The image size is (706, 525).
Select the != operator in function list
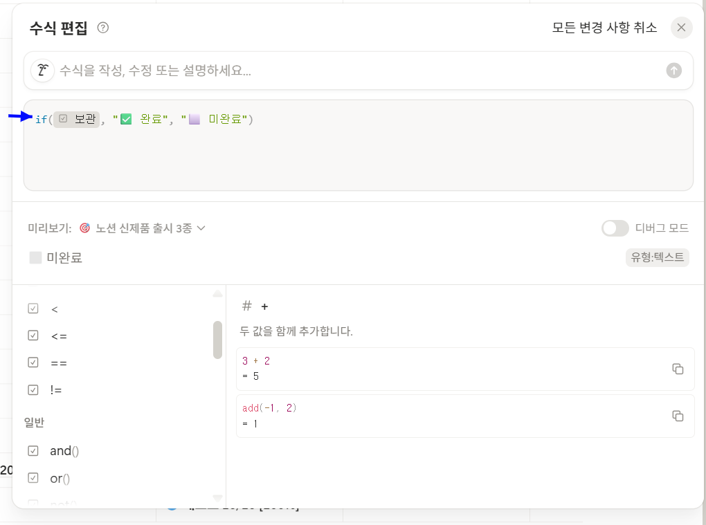pyautogui.click(x=117, y=390)
